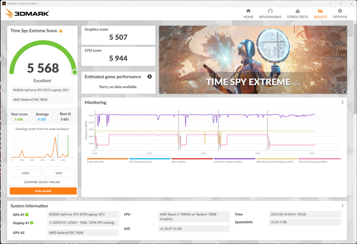Click COMPARE RESULT ONLINE
Screen dimensions: 357x244
pos(42,182)
